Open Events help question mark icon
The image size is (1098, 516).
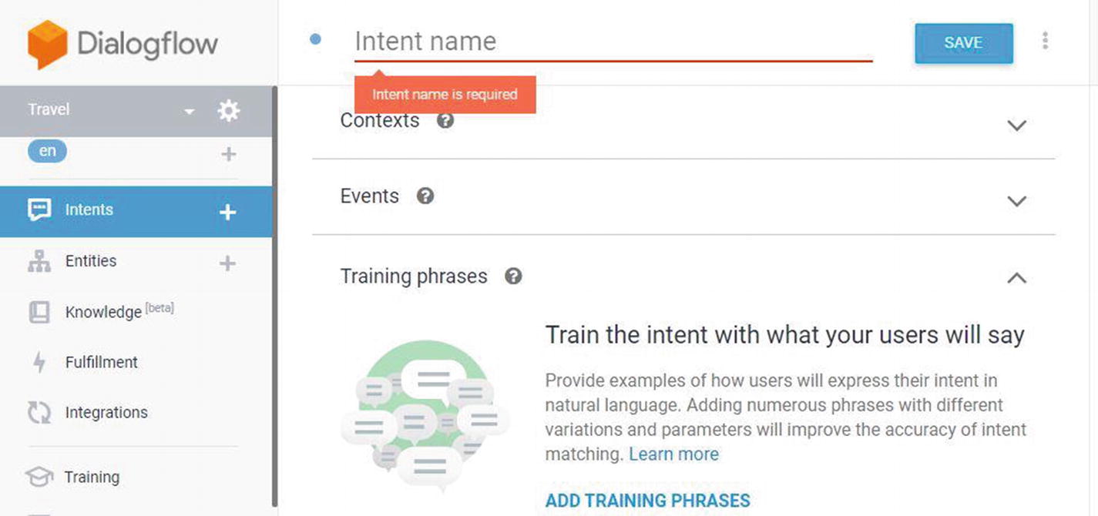425,196
